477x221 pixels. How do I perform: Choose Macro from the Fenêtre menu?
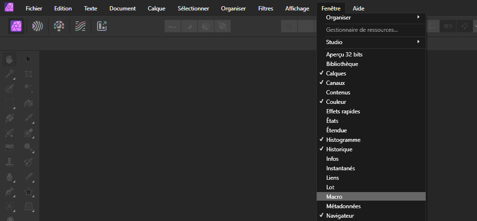(x=334, y=197)
